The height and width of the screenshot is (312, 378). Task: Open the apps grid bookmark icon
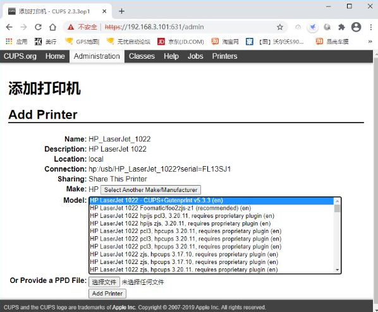[9, 42]
